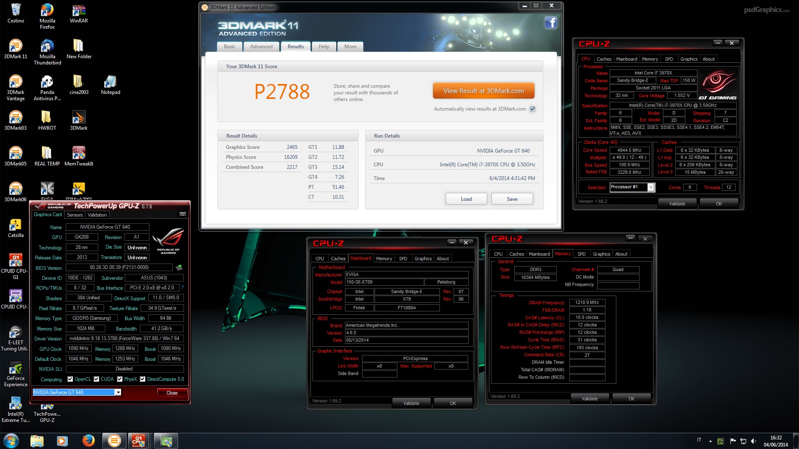Open Cestino recycle bin desktop icon
799x449 pixels.
16,13
